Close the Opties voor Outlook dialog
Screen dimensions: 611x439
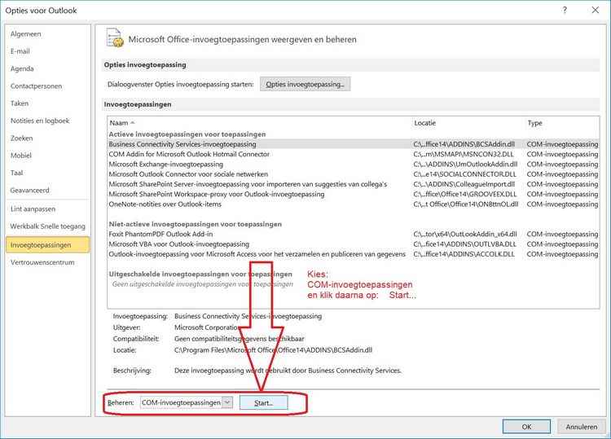[x=595, y=10]
